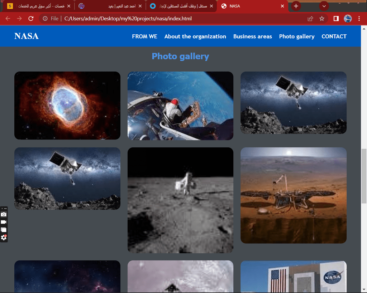Select the NASA tab

pyautogui.click(x=253, y=6)
